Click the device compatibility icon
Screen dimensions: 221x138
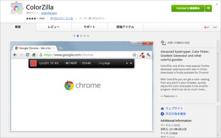coord(163,43)
